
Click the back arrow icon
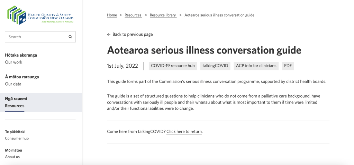tap(109, 35)
